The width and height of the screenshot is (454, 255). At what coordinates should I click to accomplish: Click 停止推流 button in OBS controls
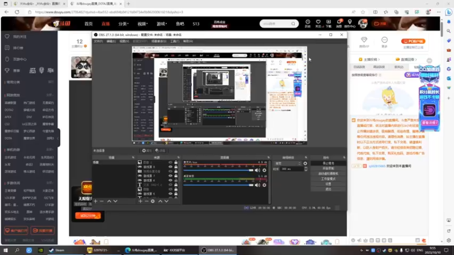point(328,163)
